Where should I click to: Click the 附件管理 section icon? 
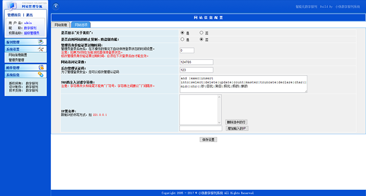[41, 68]
